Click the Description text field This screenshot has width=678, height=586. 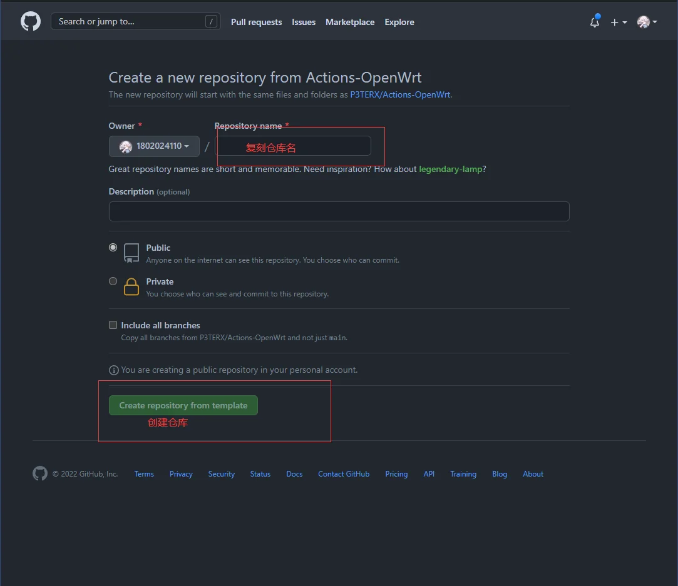tap(339, 211)
